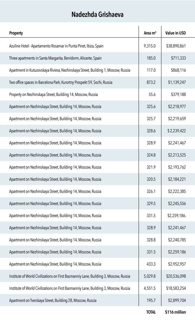Select the TOTAL label
Screen dimensions: 195x322
(x=151, y=312)
